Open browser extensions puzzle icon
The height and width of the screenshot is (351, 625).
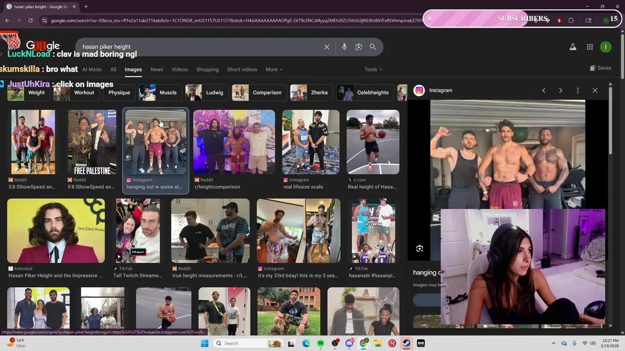571,20
